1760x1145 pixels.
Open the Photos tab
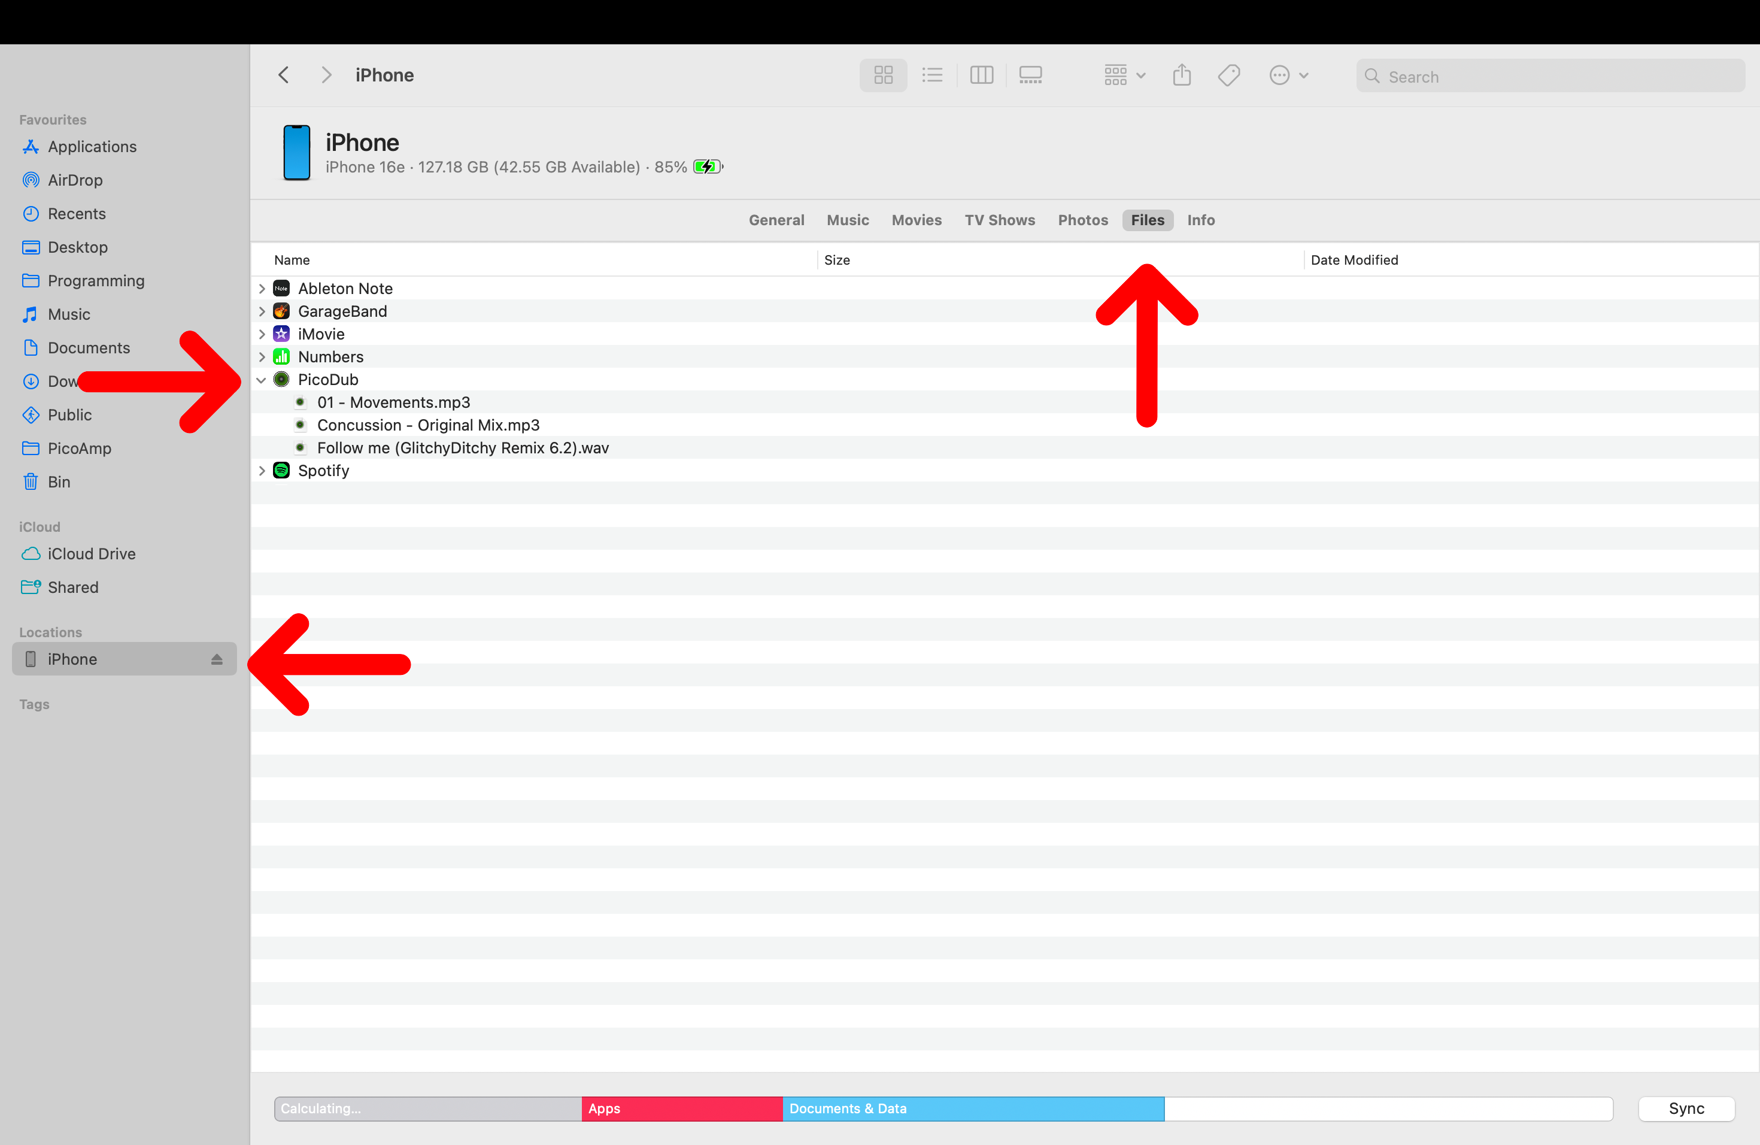coord(1082,220)
